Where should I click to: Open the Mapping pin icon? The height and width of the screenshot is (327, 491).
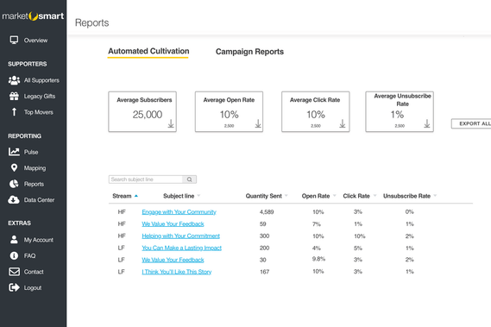14,168
